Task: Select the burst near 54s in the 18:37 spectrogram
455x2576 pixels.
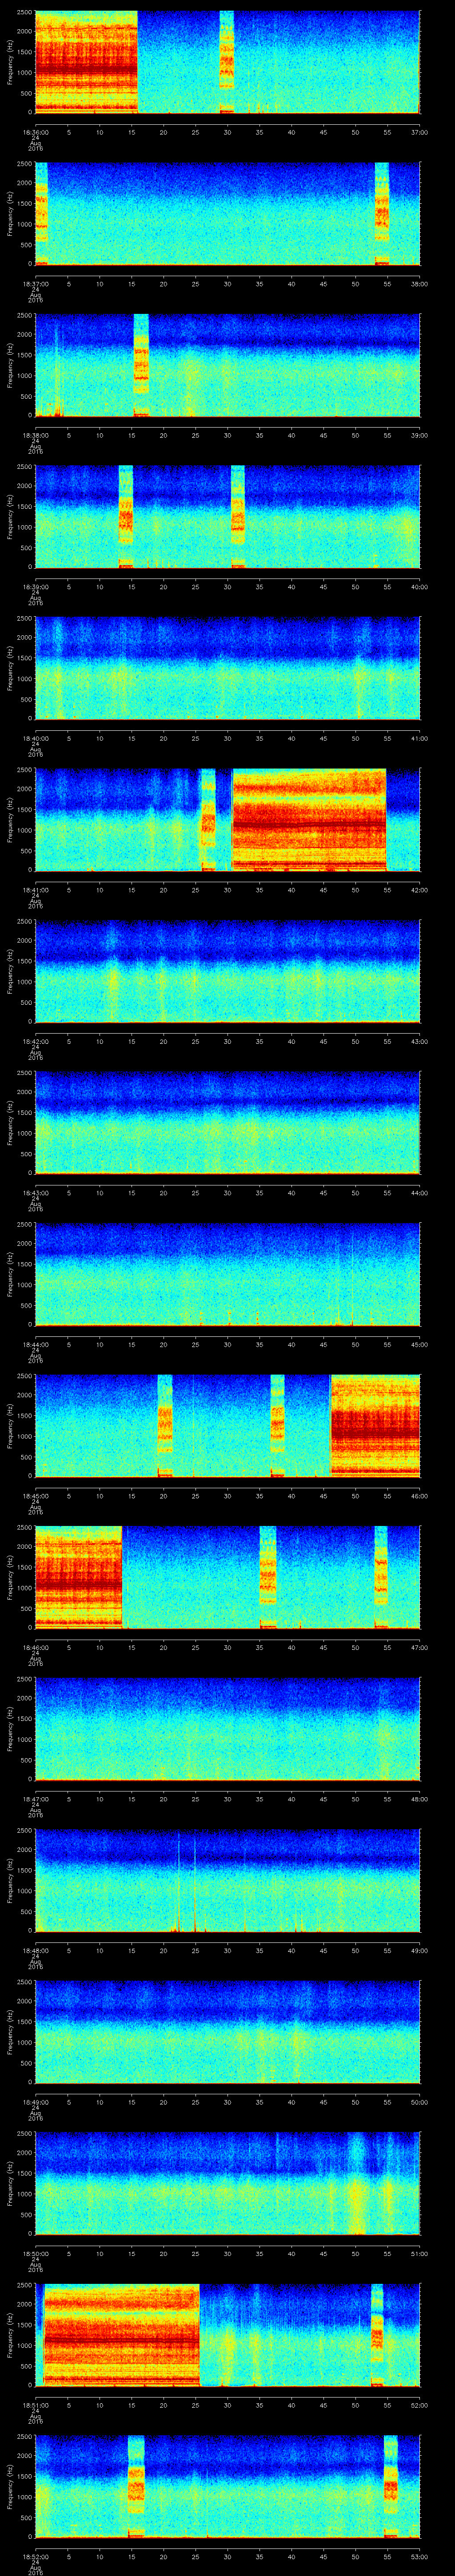Action: pyautogui.click(x=381, y=212)
